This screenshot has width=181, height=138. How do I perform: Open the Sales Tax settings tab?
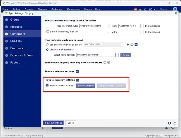(16, 41)
